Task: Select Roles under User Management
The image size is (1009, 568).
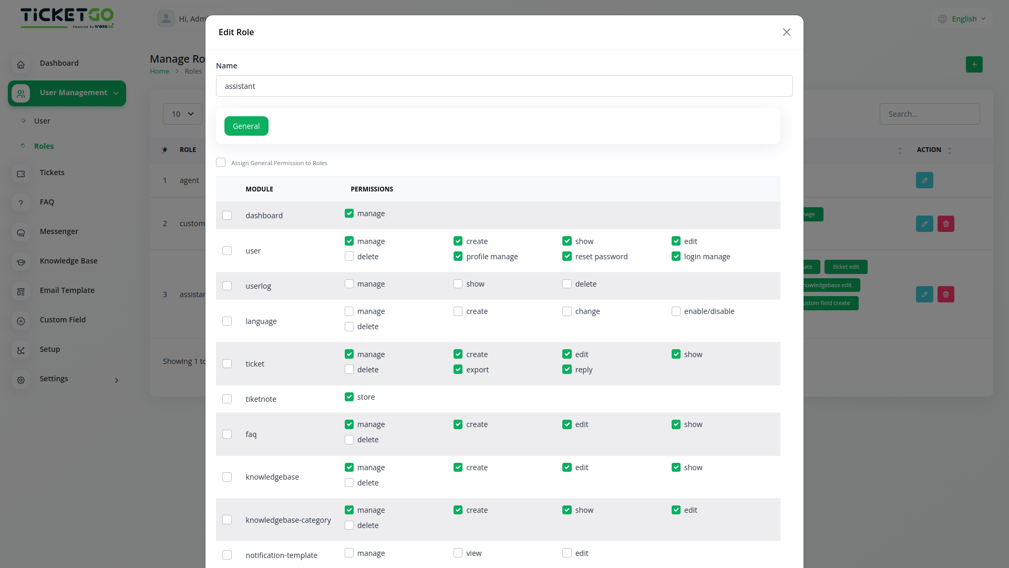Action: pyautogui.click(x=44, y=146)
